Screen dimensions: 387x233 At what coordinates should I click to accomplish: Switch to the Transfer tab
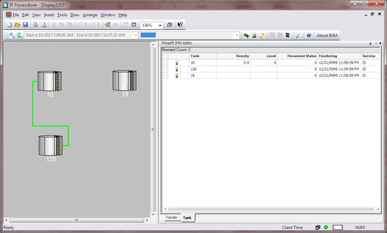(171, 217)
